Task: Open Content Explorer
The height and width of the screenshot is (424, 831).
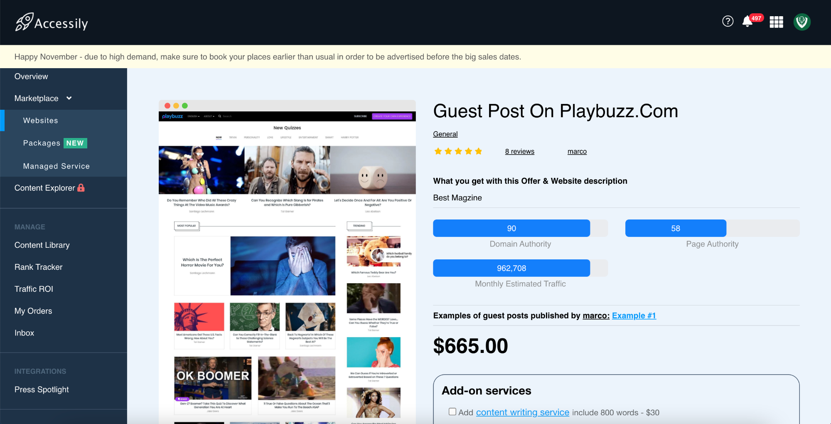Action: (45, 188)
